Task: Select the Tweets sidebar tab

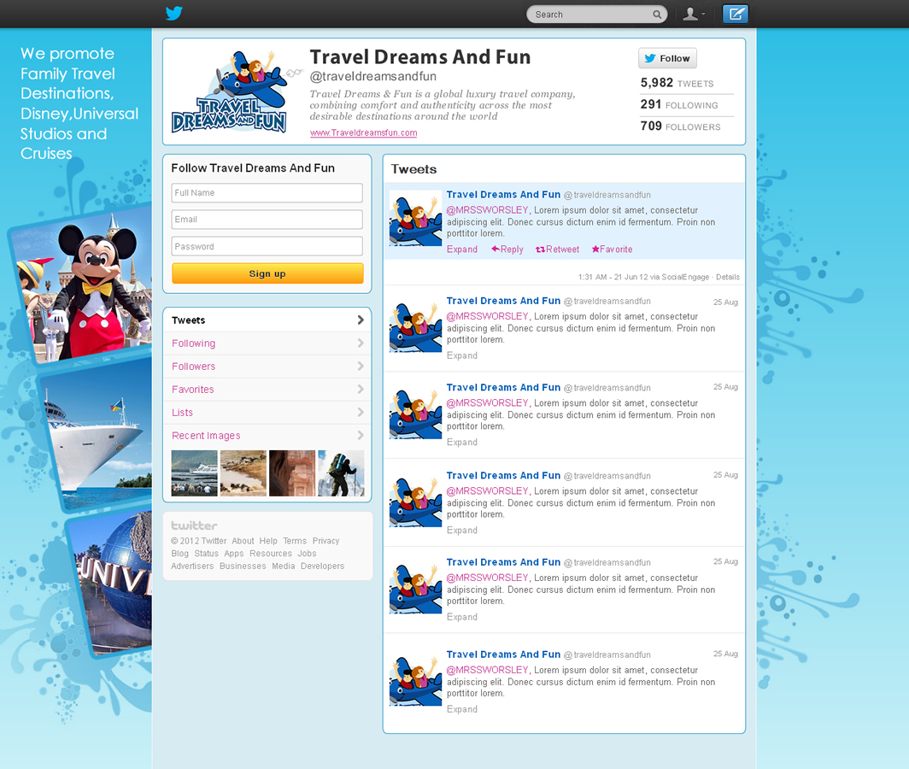Action: coord(267,320)
